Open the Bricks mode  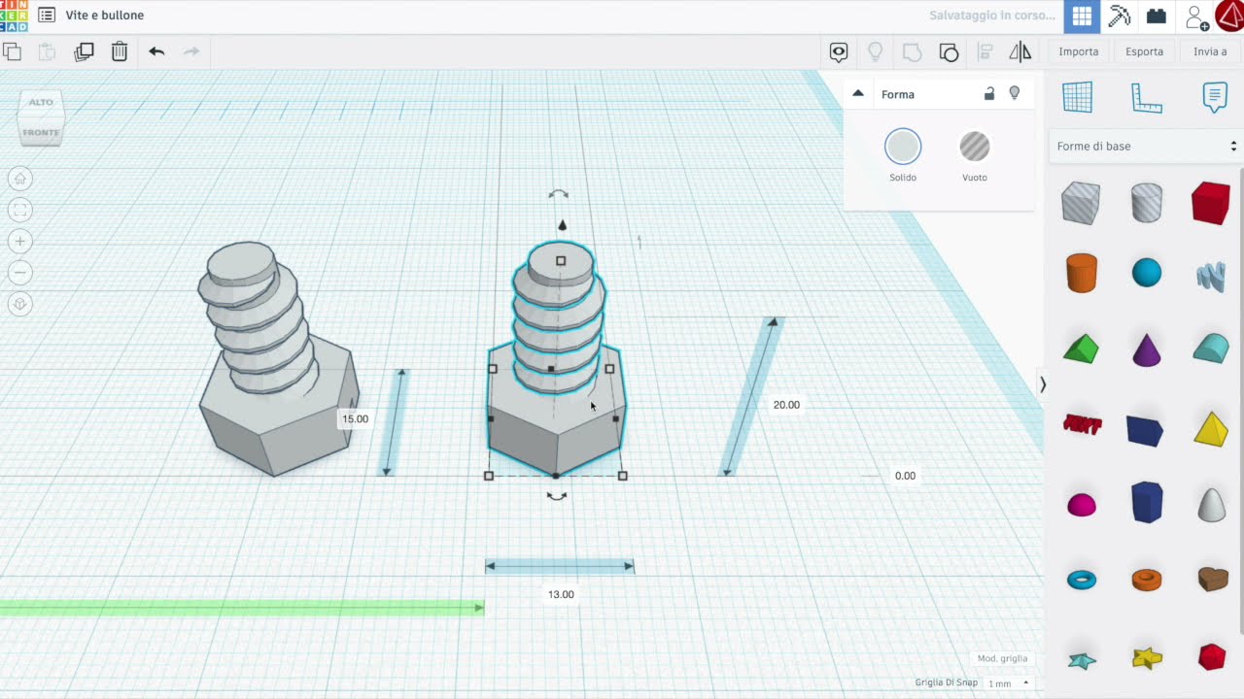(1156, 16)
